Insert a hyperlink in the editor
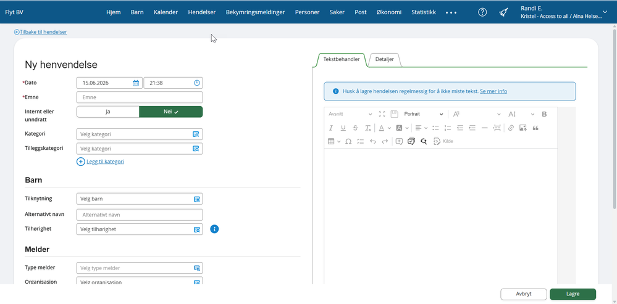Image resolution: width=617 pixels, height=304 pixels. pos(511,128)
